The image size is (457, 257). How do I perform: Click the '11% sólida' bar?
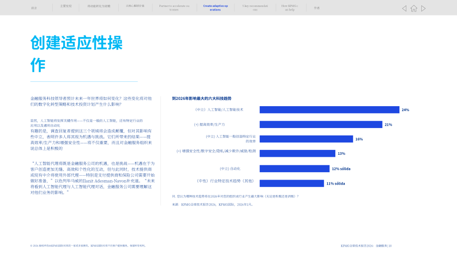(x=292, y=184)
